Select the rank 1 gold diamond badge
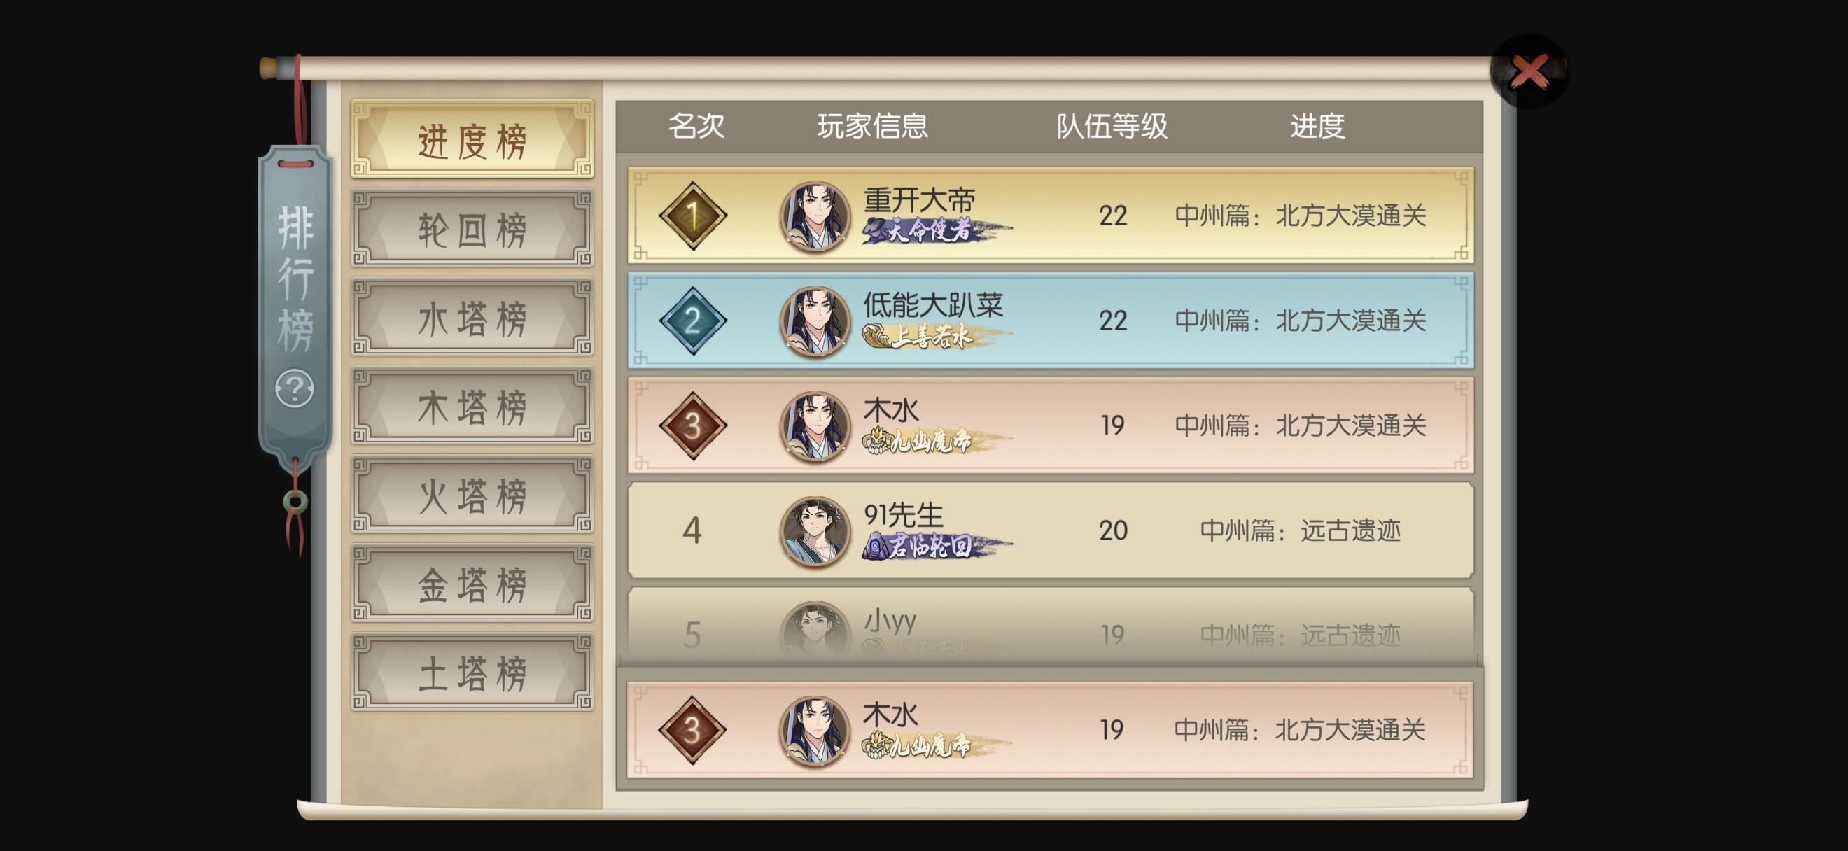This screenshot has width=1848, height=851. (x=692, y=215)
